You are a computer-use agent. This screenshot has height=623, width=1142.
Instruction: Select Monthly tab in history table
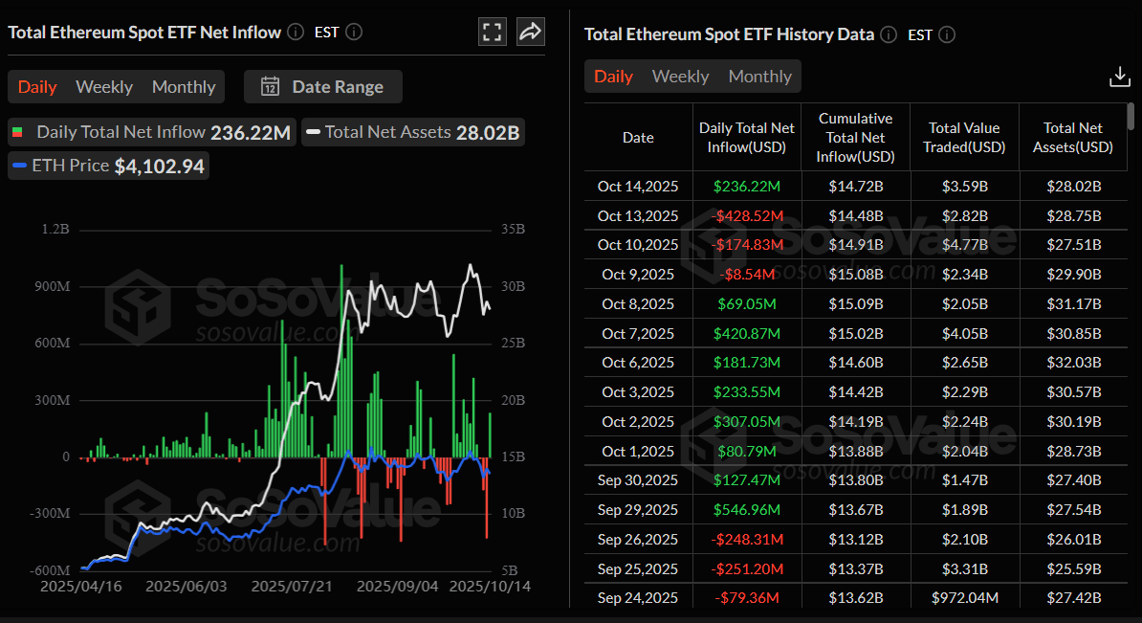click(x=759, y=77)
